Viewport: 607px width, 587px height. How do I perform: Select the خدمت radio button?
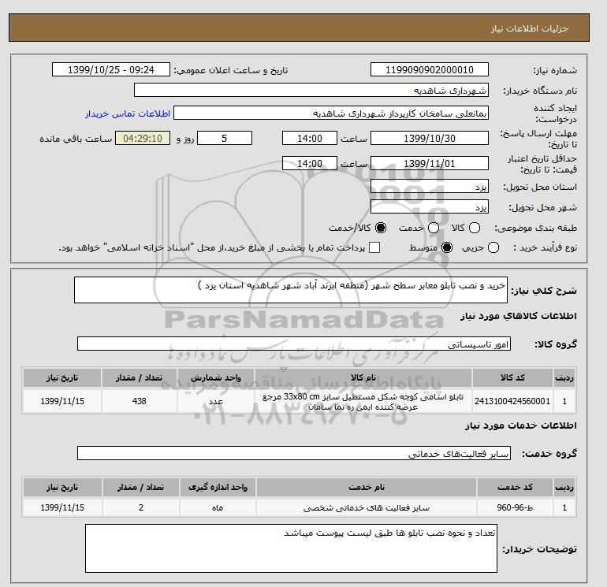tap(434, 228)
